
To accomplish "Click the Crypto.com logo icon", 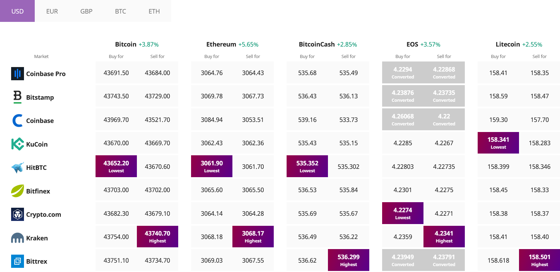I will tap(17, 214).
